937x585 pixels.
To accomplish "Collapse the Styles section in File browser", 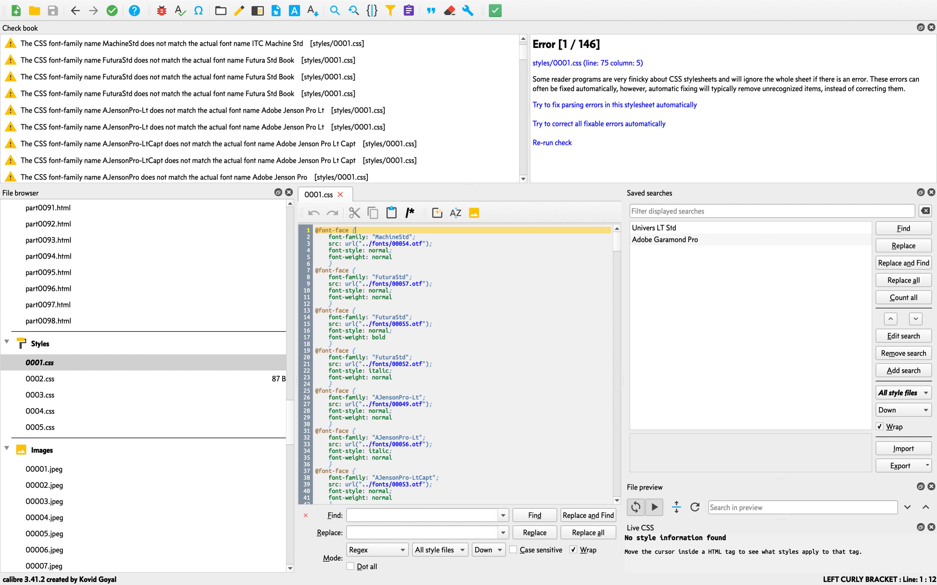I will pyautogui.click(x=7, y=342).
